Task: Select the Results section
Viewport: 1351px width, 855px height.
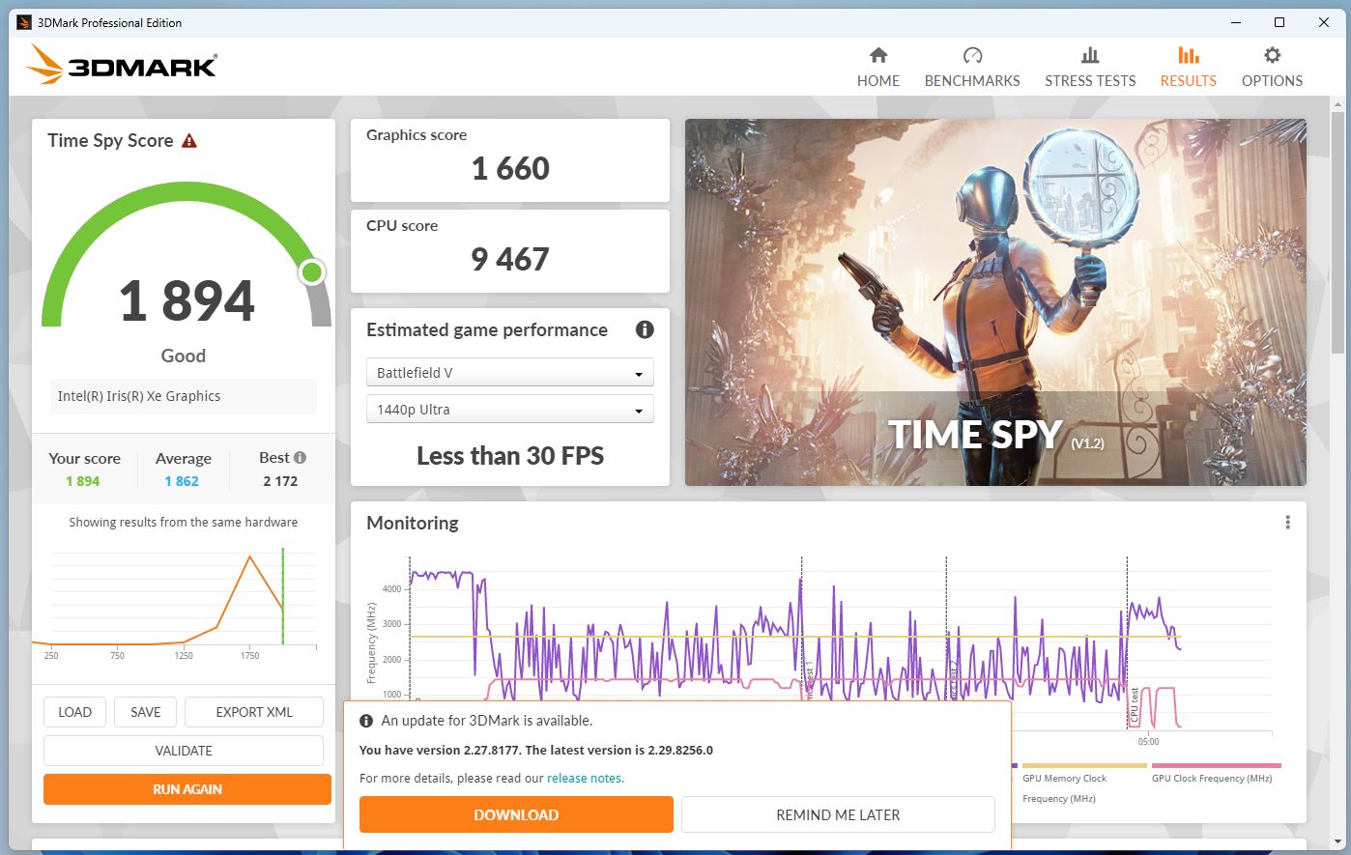Action: (1188, 67)
